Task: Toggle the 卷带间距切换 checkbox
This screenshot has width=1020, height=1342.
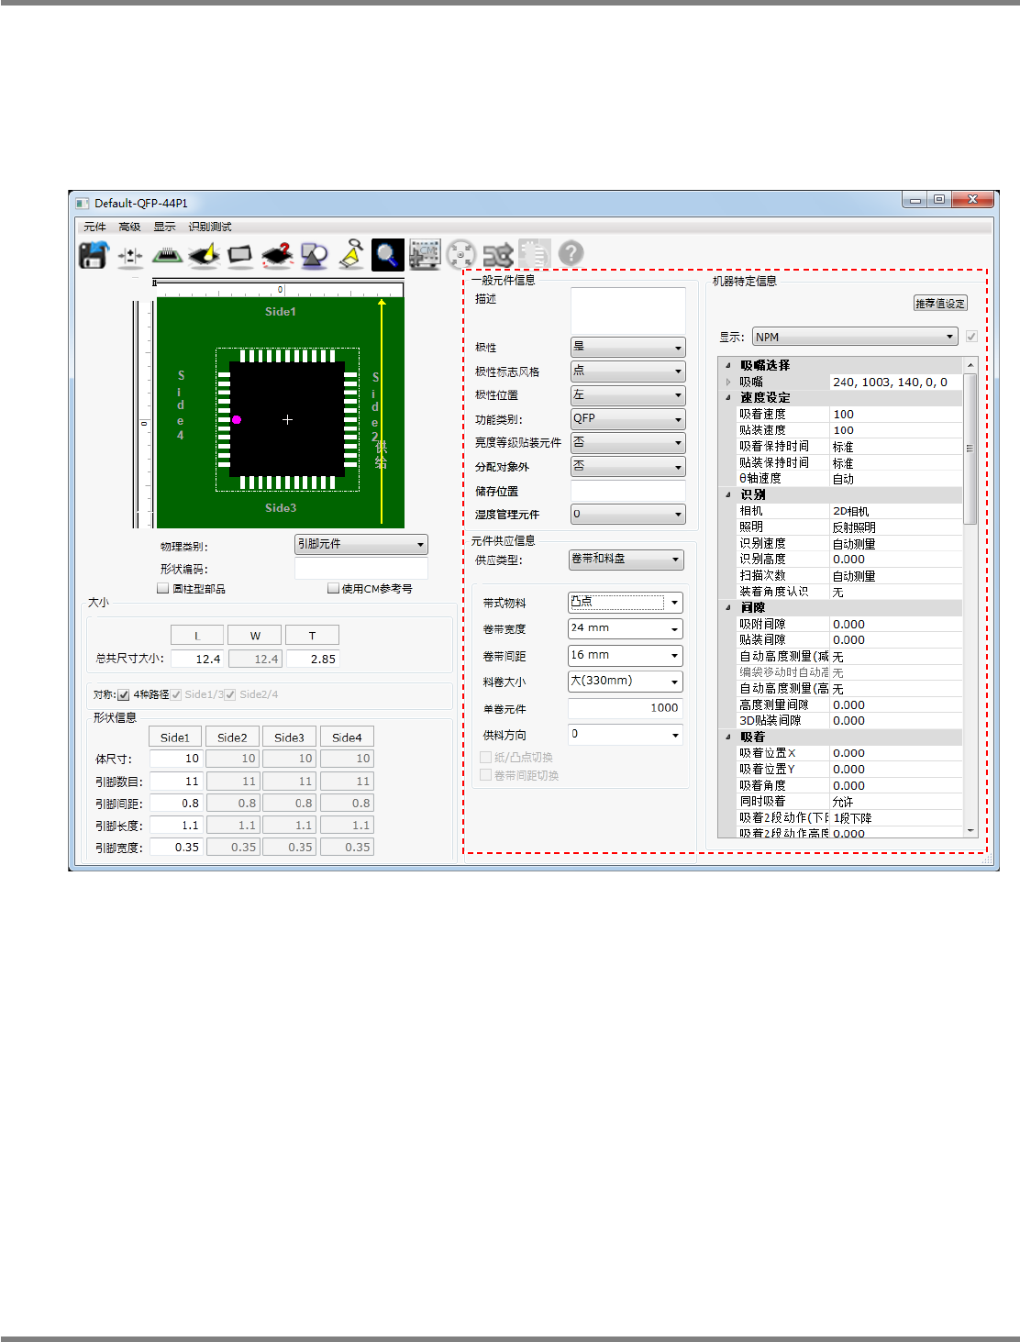Action: pyautogui.click(x=486, y=775)
